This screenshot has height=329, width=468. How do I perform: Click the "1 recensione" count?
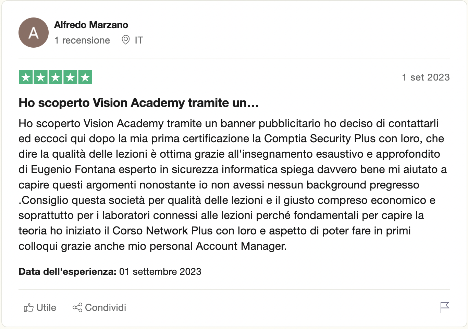click(82, 40)
